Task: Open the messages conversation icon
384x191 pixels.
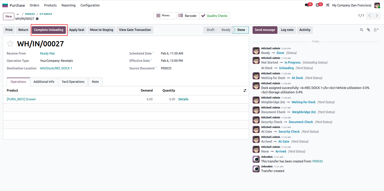Action: [307, 5]
